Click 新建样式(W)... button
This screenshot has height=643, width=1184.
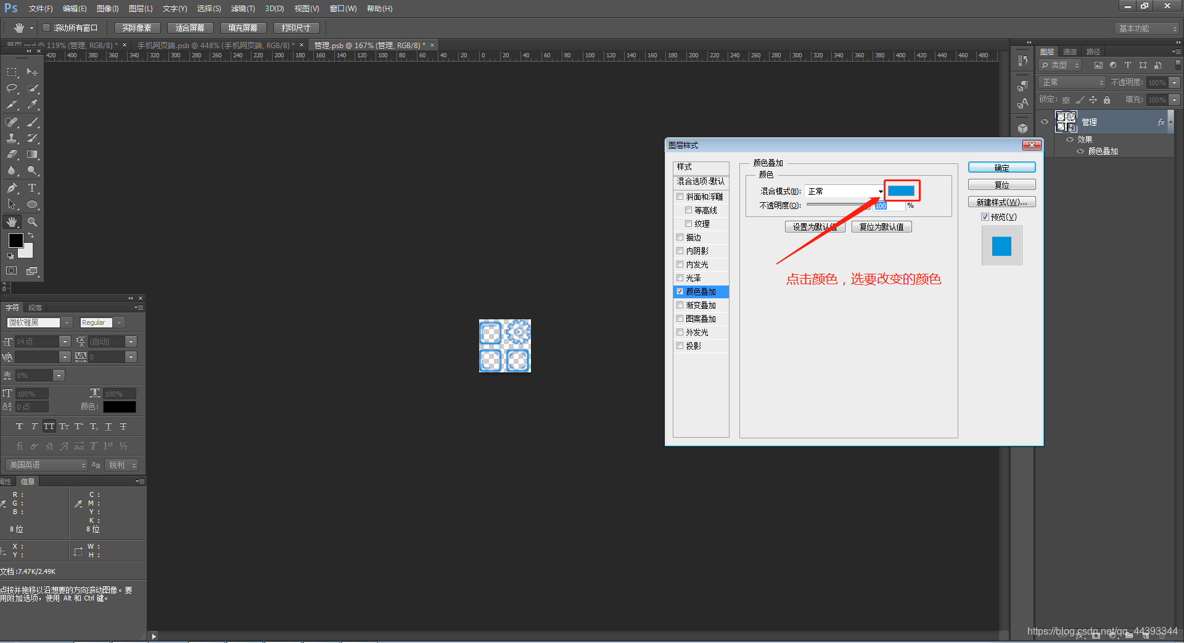click(1001, 202)
